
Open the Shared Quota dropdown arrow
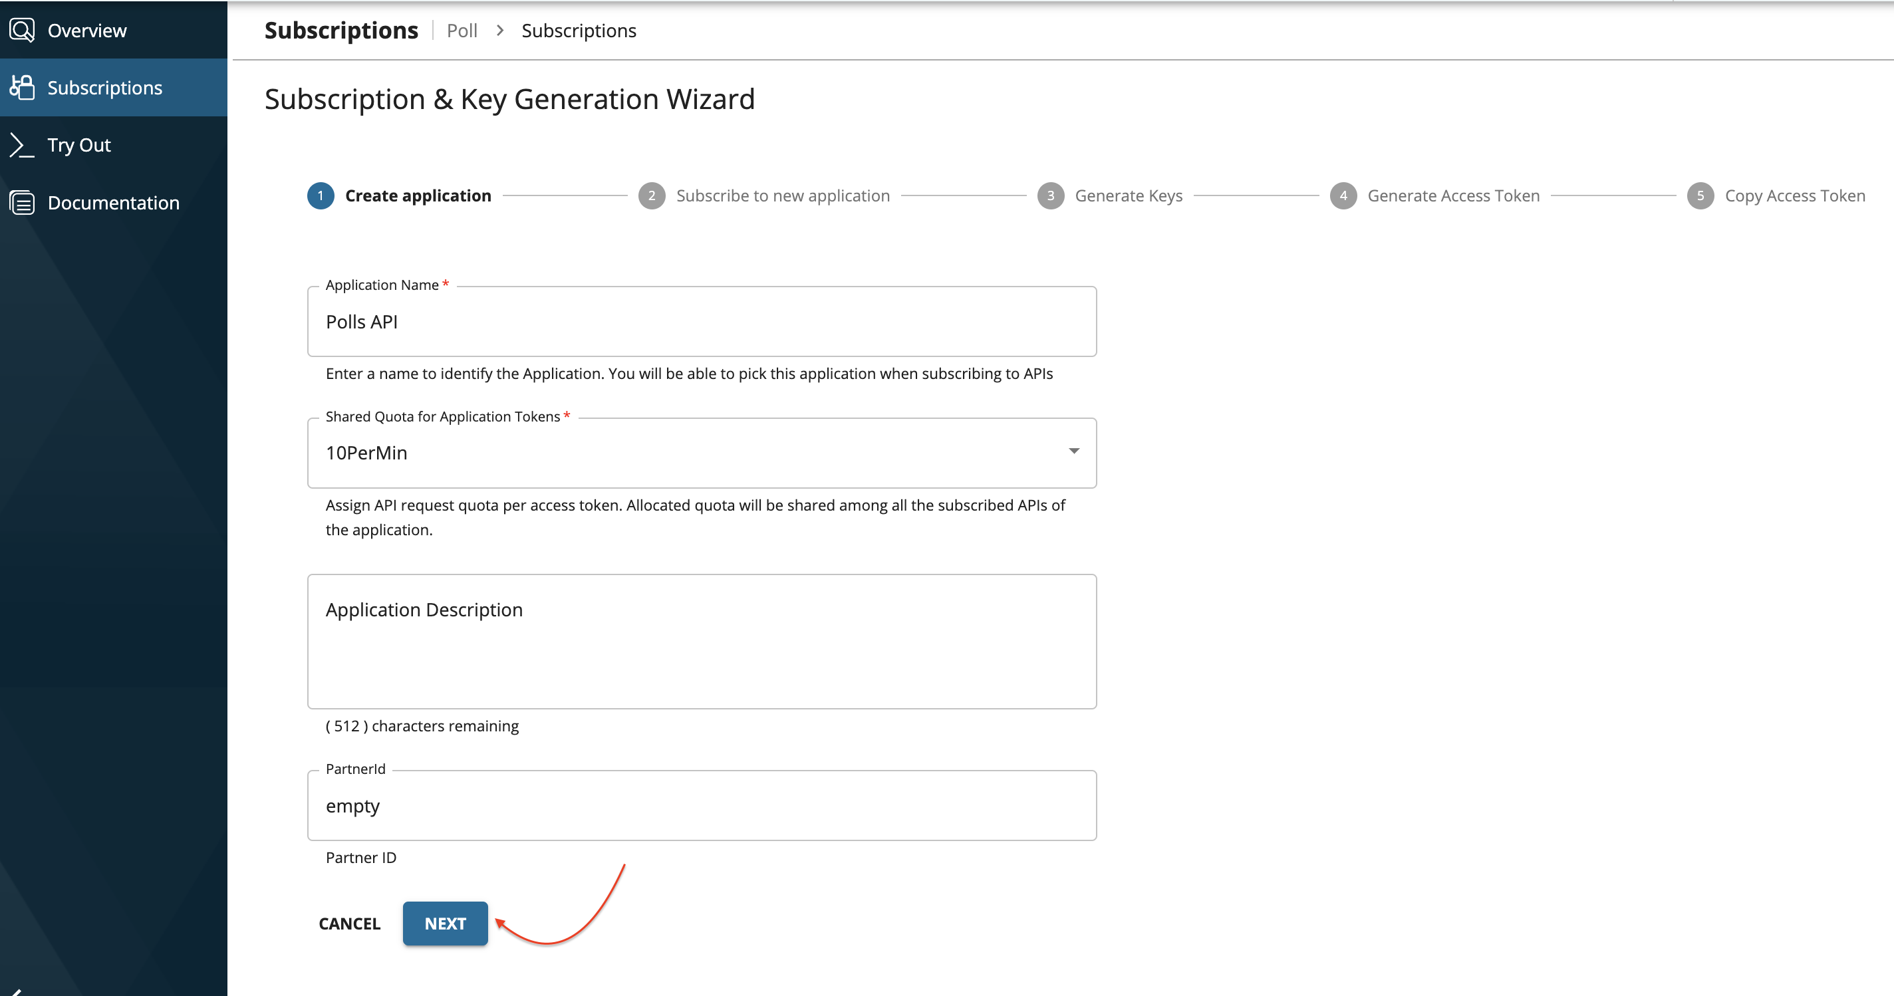coord(1073,451)
